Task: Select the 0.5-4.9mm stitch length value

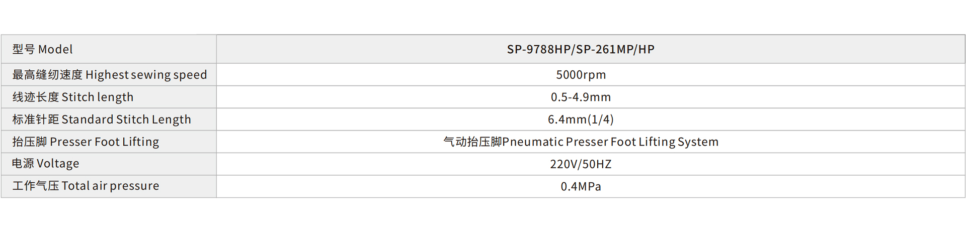Action: 581,97
